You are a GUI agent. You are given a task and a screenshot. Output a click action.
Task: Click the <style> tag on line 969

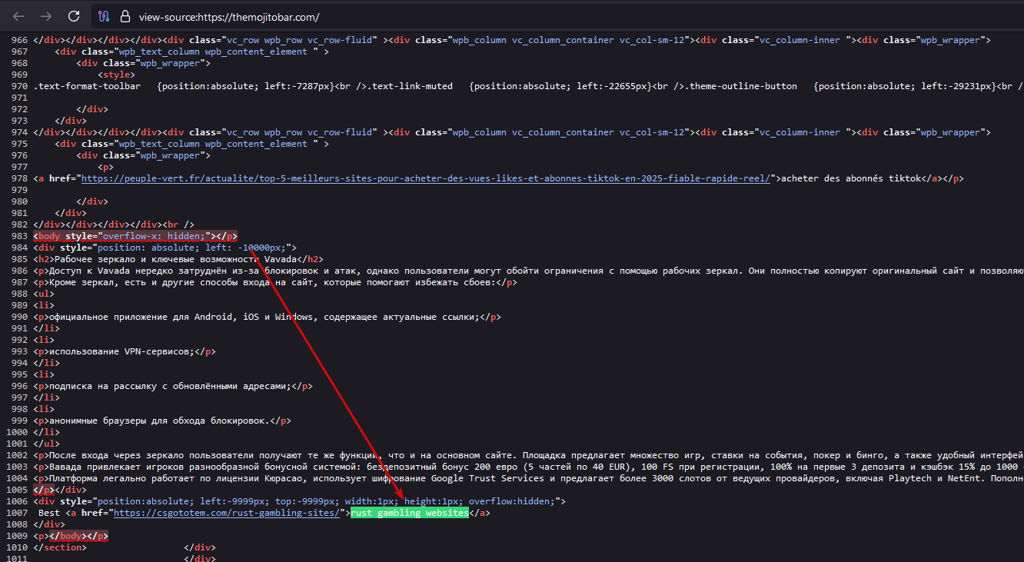click(x=117, y=75)
